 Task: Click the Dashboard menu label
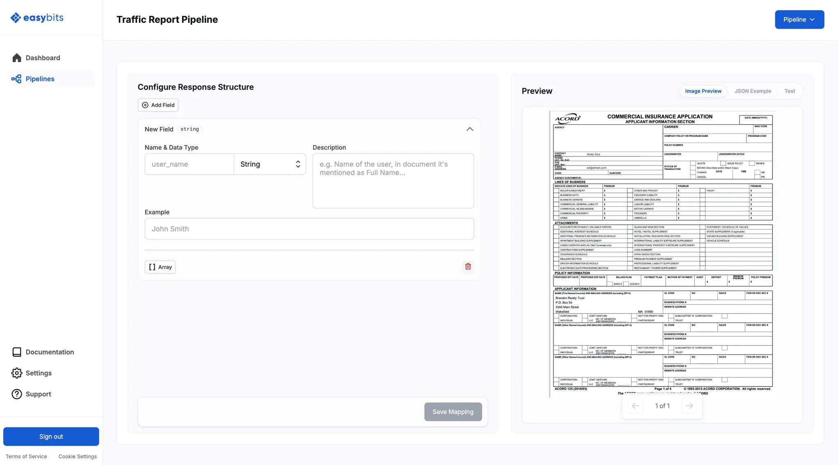point(43,58)
